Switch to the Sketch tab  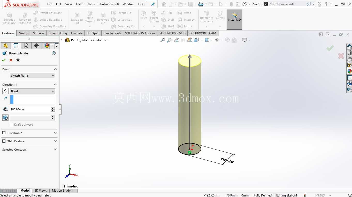[24, 33]
